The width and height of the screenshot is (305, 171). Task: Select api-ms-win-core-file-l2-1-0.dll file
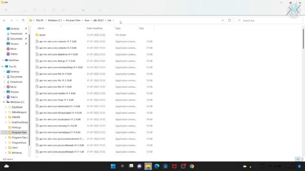coord(55,87)
